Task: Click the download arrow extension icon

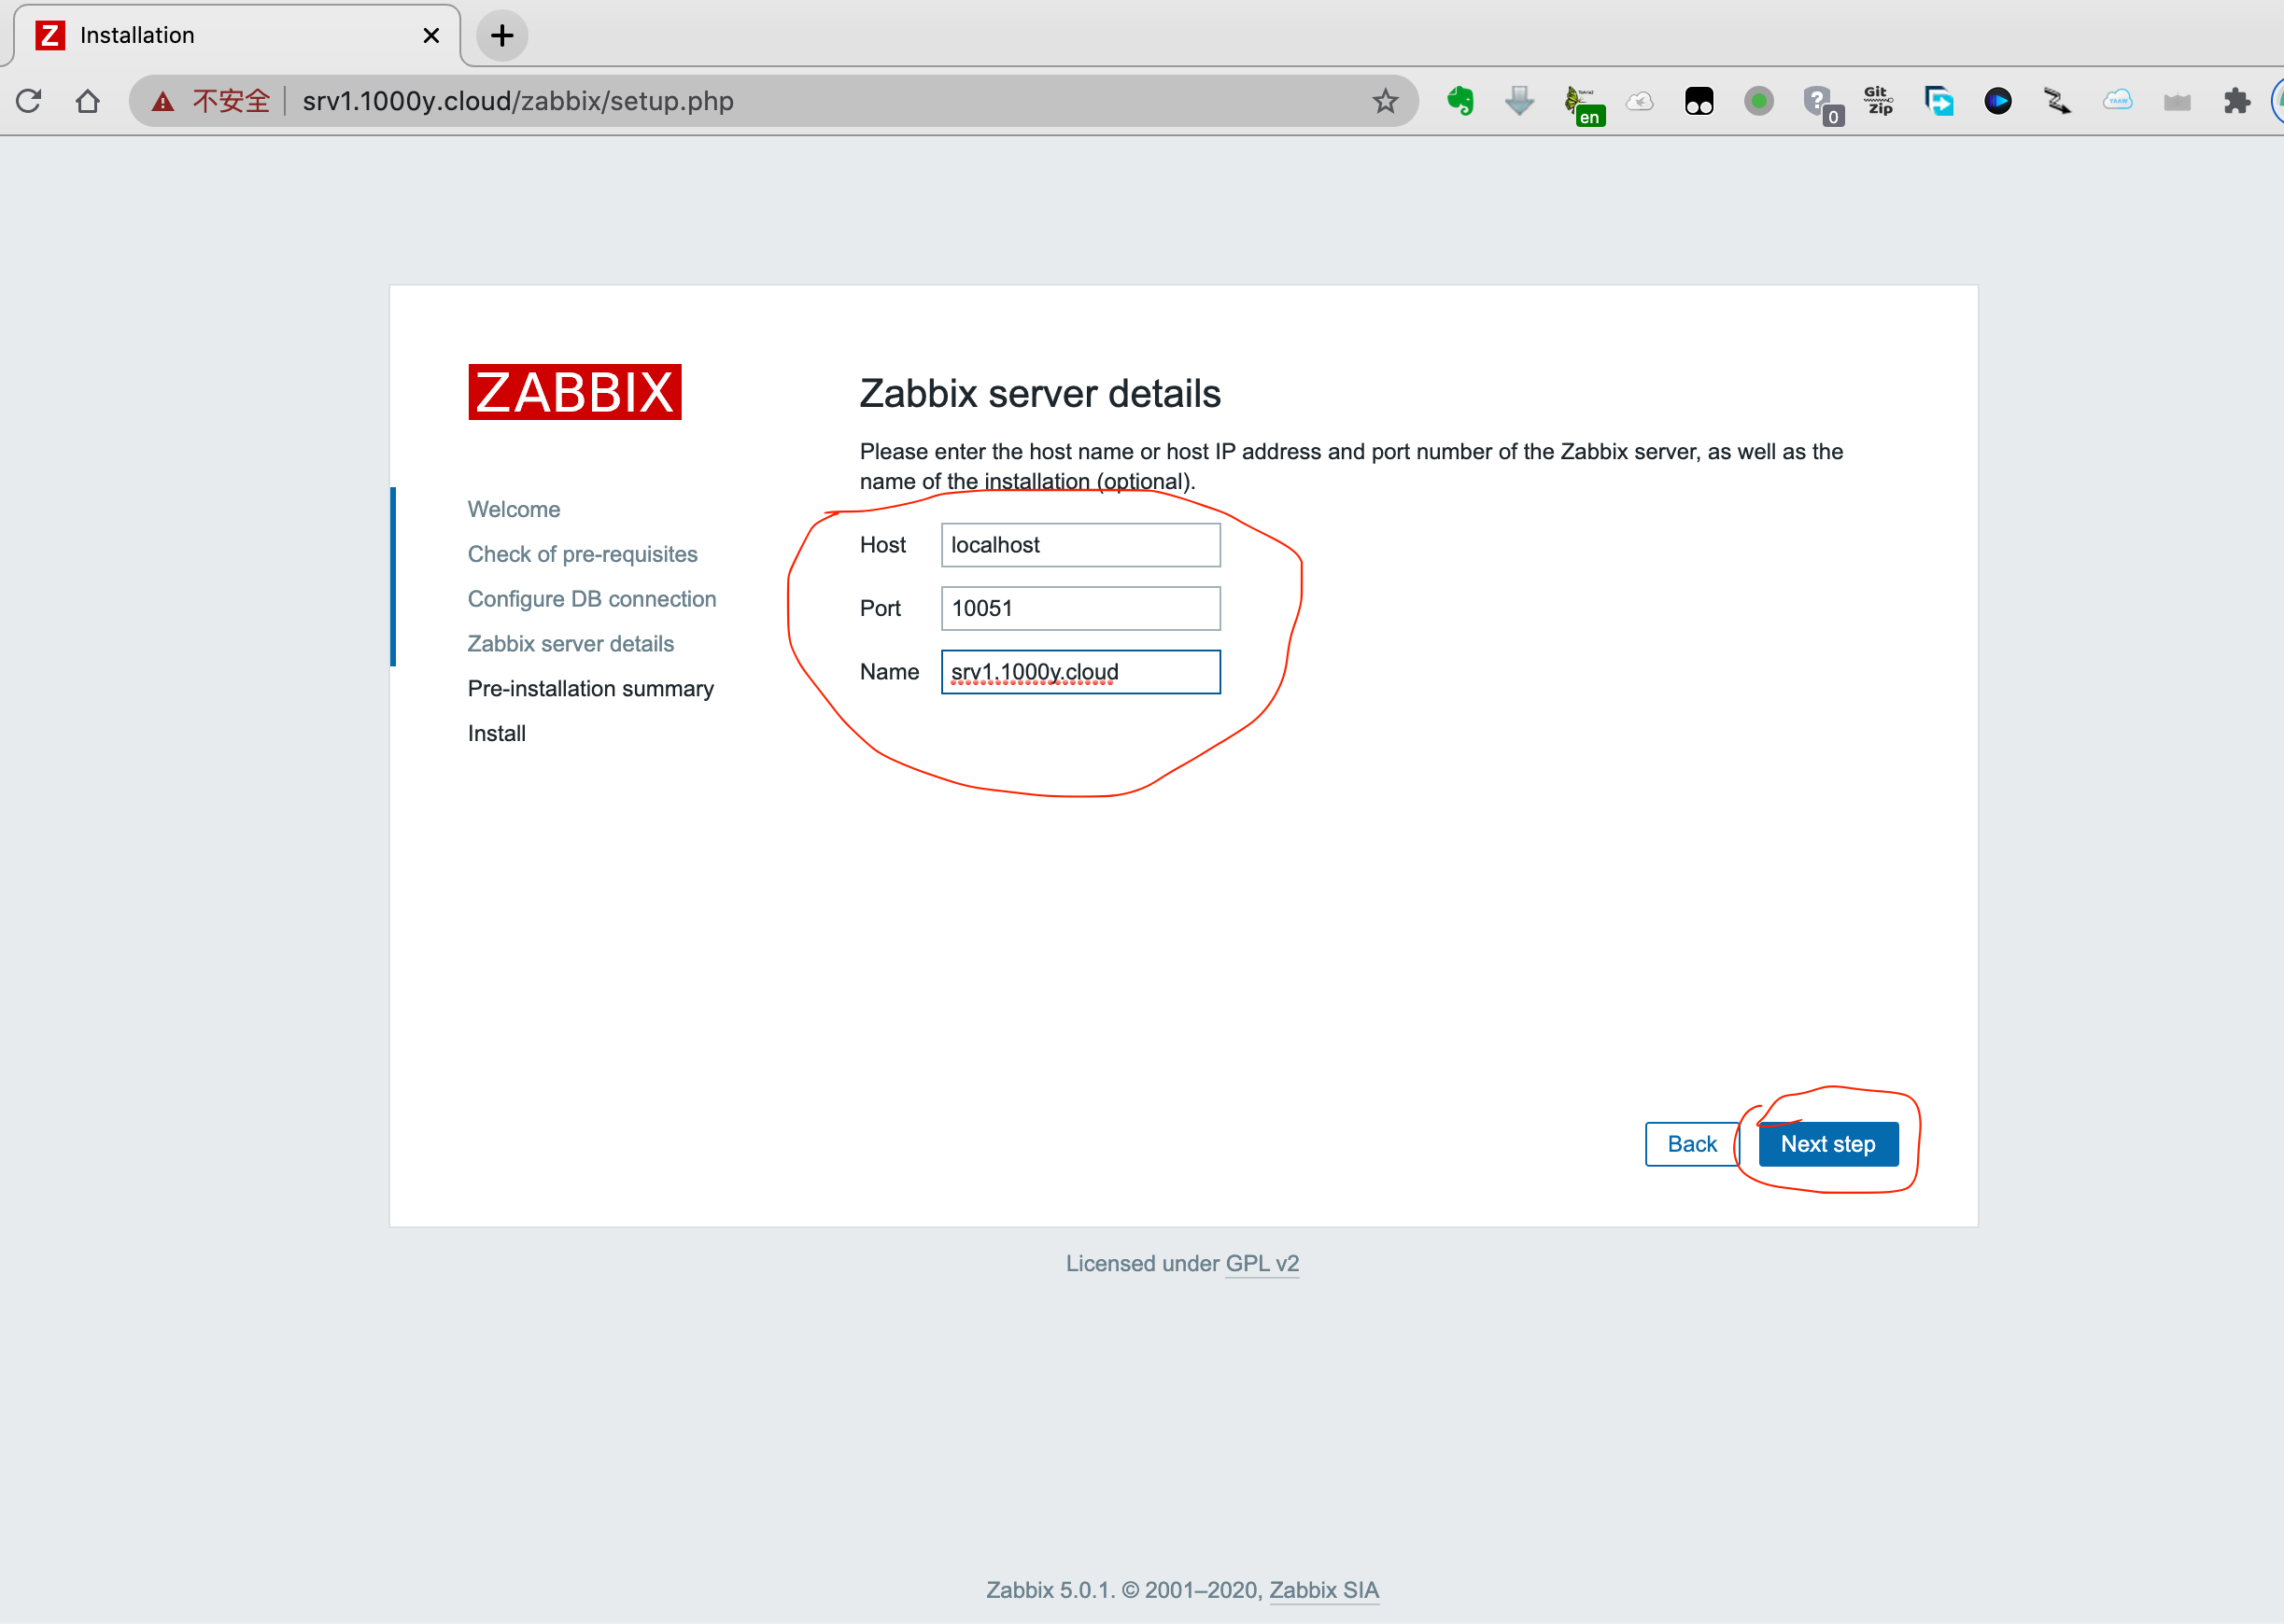Action: (x=1518, y=101)
